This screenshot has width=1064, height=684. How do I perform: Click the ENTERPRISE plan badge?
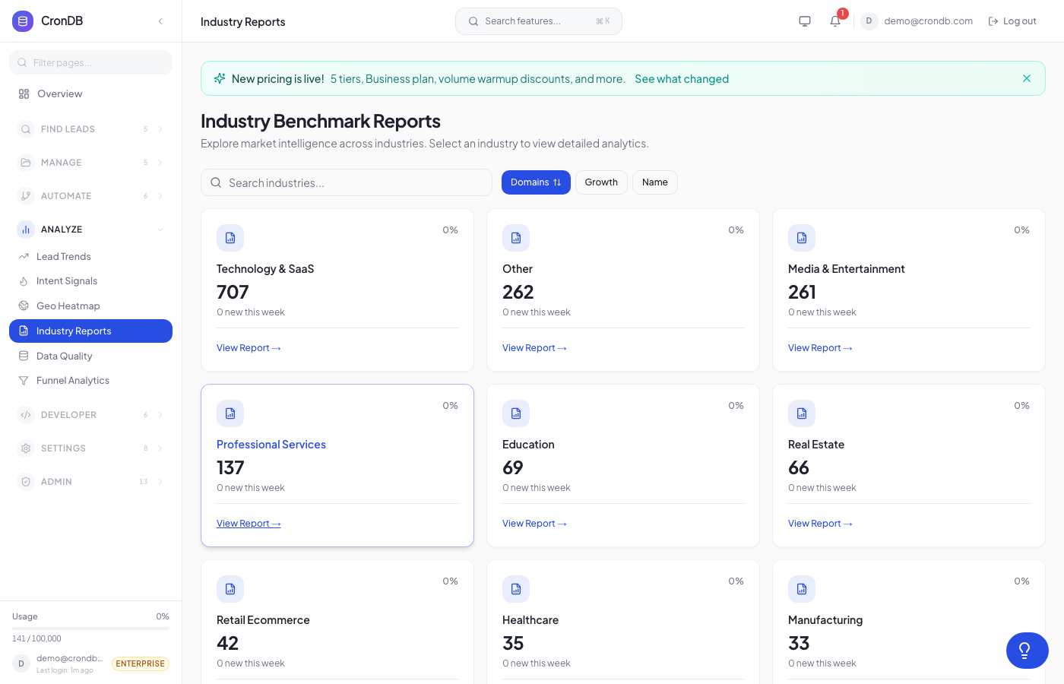pyautogui.click(x=140, y=664)
